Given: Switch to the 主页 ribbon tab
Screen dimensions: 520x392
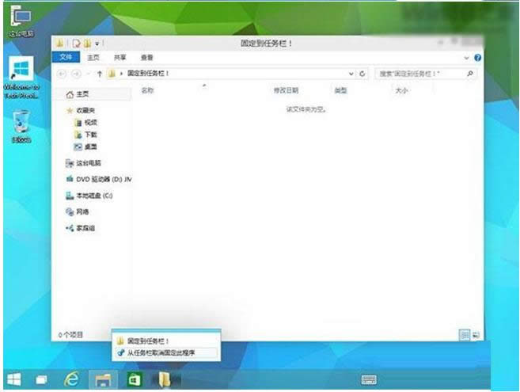Looking at the screenshot, I should [93, 58].
